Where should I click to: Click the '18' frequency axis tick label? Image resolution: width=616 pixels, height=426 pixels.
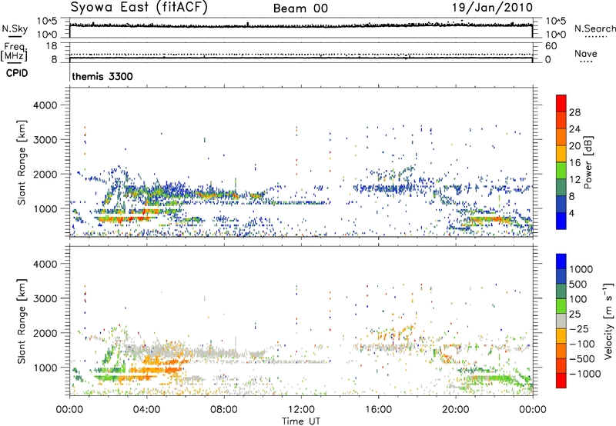(52, 46)
